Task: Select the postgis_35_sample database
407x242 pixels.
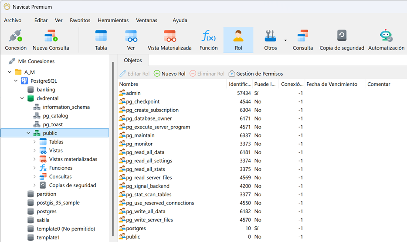Action: pos(58,202)
